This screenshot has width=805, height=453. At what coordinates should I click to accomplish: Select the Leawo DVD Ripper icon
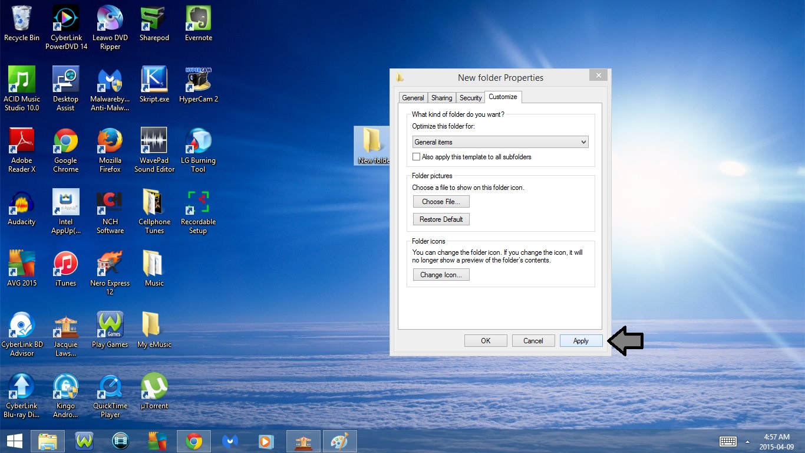(x=110, y=27)
